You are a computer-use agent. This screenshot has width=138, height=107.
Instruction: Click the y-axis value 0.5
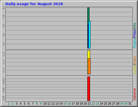pyautogui.click(x=4, y=70)
